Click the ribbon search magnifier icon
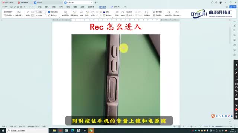 click(x=125, y=7)
